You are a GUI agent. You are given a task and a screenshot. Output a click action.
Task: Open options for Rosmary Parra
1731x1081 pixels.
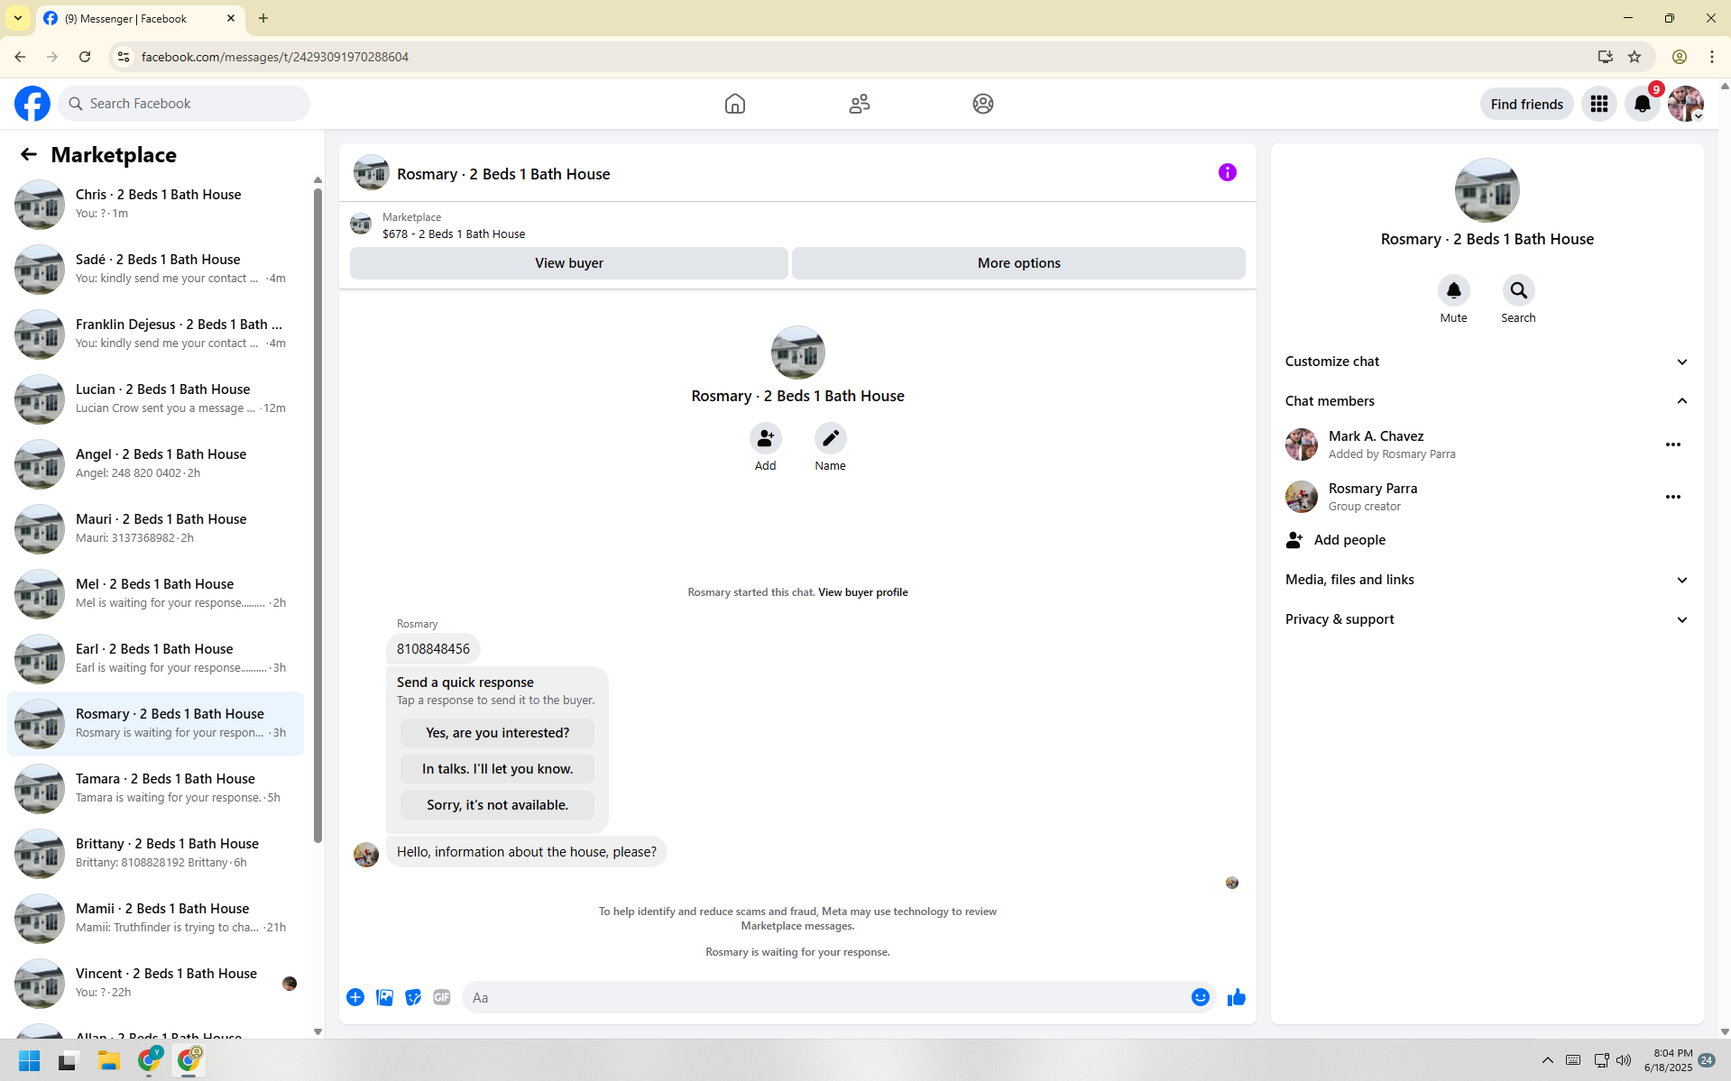(1673, 497)
